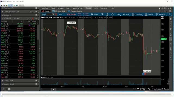Click the Live News link icon
The width and height of the screenshot is (174, 97).
point(31,12)
